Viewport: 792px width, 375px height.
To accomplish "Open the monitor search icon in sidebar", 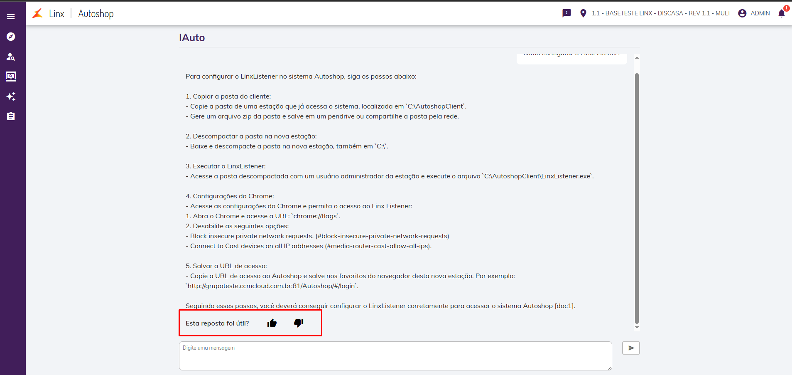I will point(11,76).
